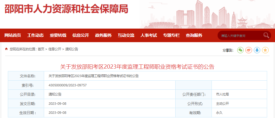Open 工作动态 menu item
Image resolution: width=275 pixels, height=118 pixels.
35,35
